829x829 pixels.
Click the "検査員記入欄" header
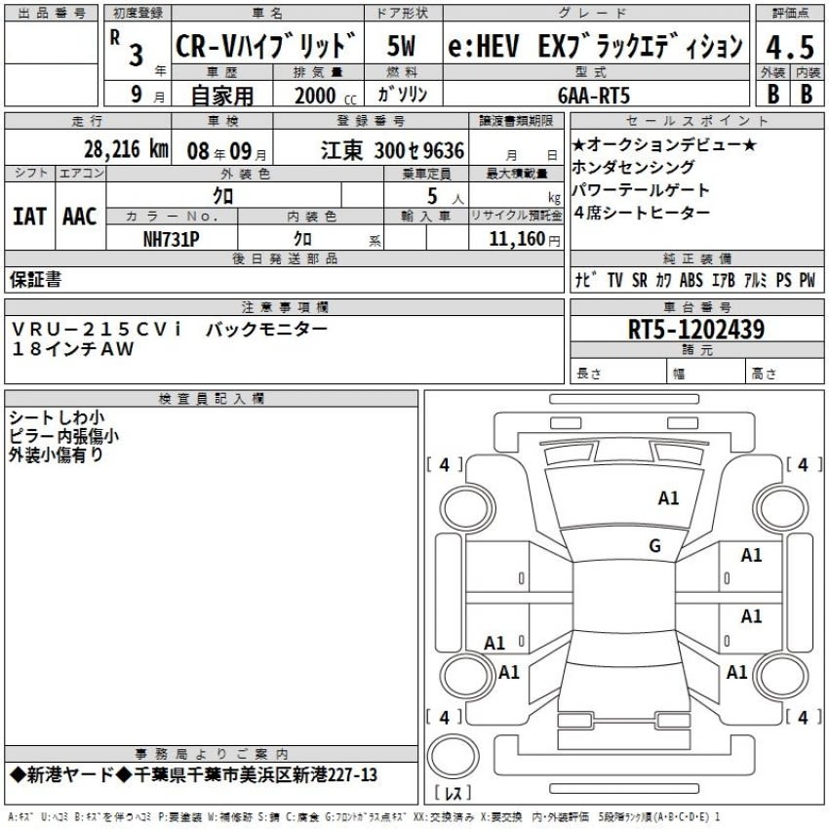tap(212, 399)
